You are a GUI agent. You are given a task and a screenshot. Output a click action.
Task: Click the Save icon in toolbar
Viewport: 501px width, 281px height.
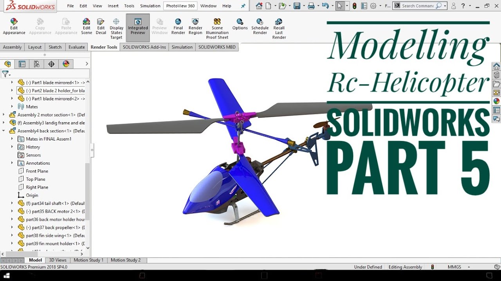tap(297, 6)
